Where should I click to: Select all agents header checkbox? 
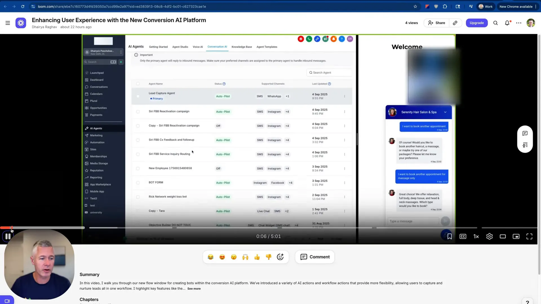138,84
